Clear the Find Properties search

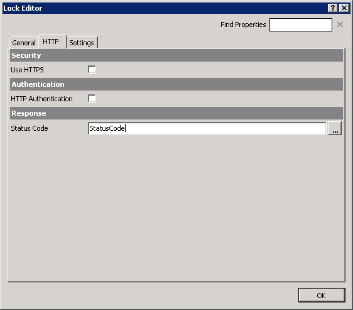340,25
